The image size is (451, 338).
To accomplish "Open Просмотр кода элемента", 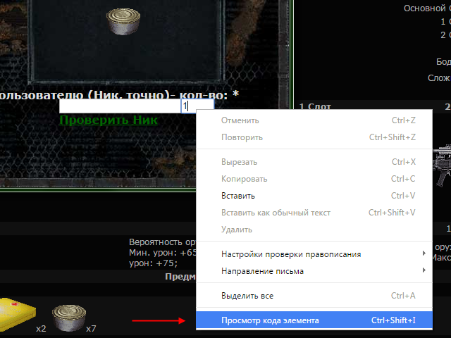I will pos(314,320).
